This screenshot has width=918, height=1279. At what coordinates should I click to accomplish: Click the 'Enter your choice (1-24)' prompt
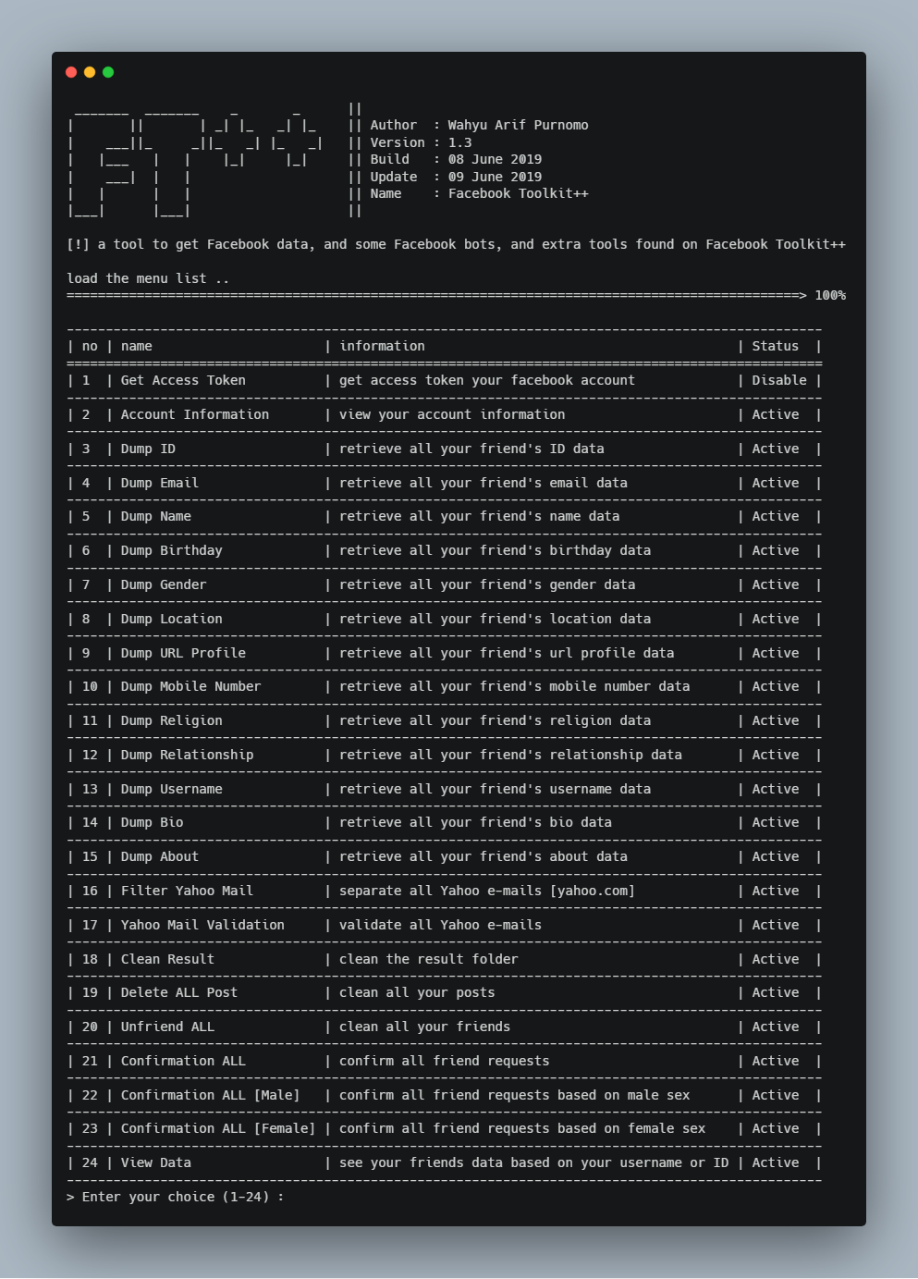tap(176, 1197)
